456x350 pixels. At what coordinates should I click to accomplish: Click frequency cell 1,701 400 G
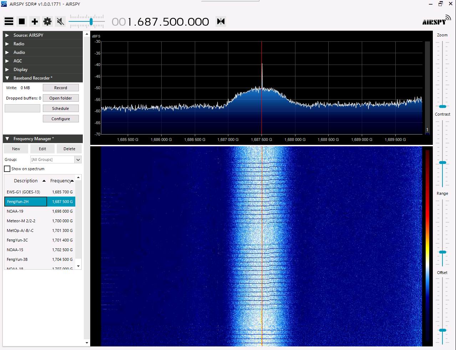click(62, 240)
